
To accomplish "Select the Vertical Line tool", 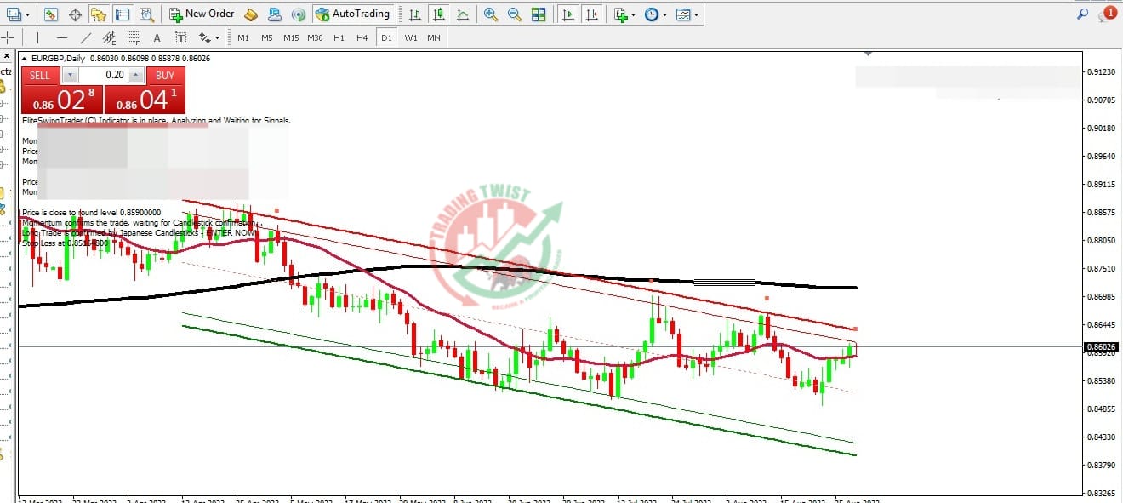I will (x=37, y=37).
